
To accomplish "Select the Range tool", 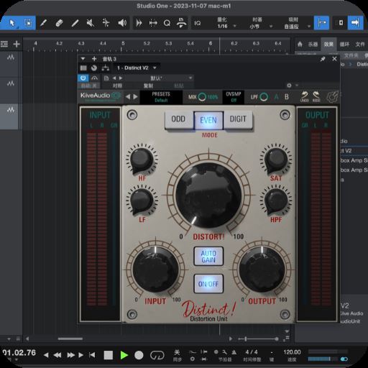I will click(28, 23).
